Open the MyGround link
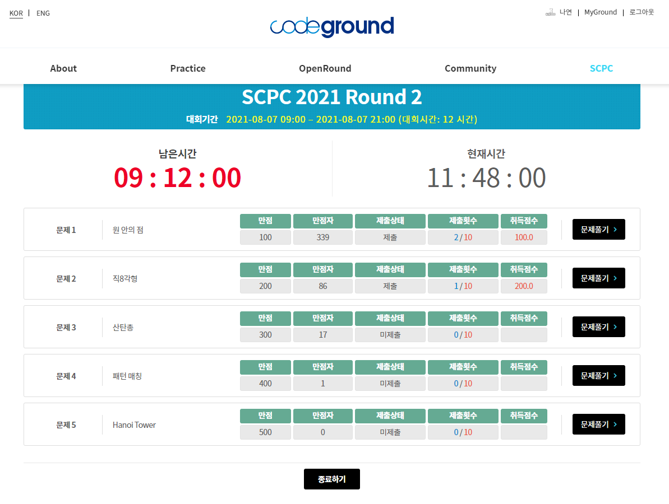Viewport: 669px width, 504px height. (x=601, y=12)
